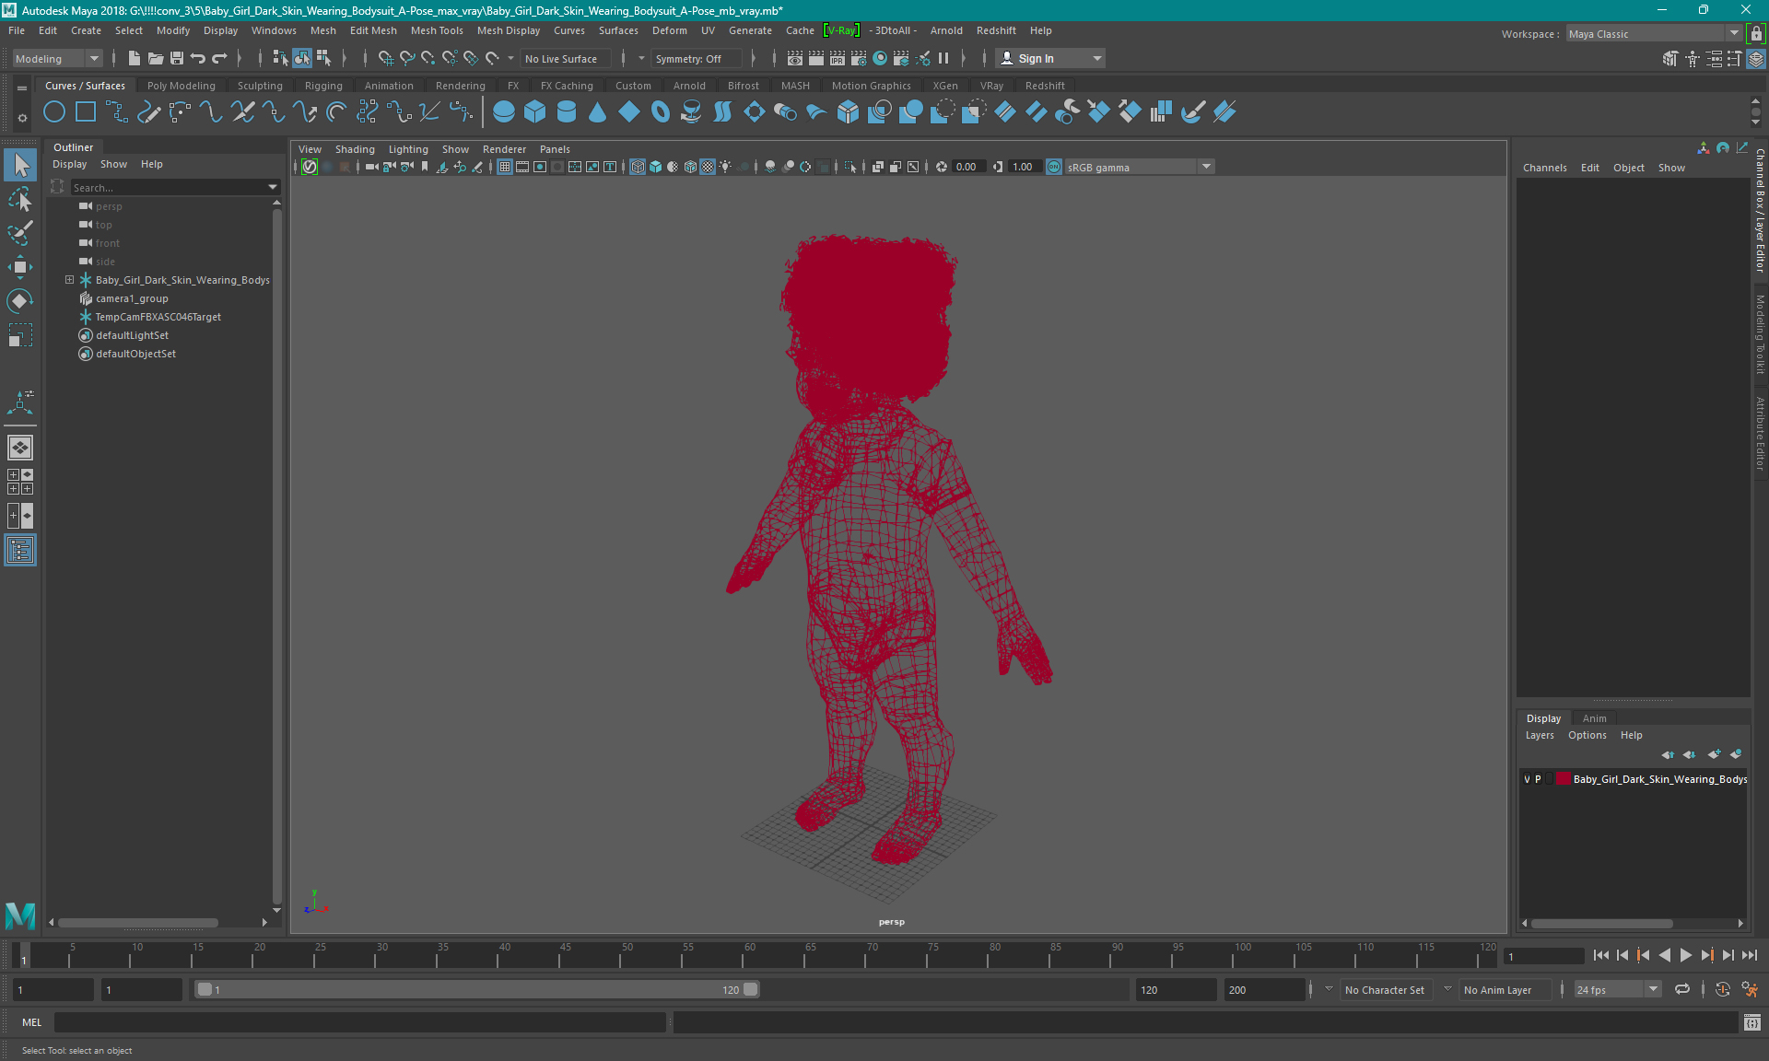Toggle layer playback P box
Image resolution: width=1769 pixels, height=1061 pixels.
click(1538, 779)
